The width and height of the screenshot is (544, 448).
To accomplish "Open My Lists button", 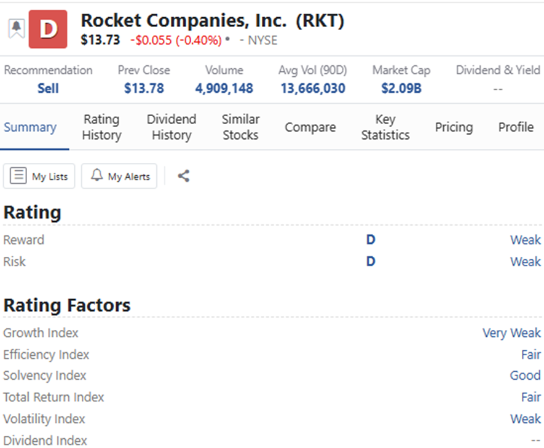I will click(x=39, y=176).
